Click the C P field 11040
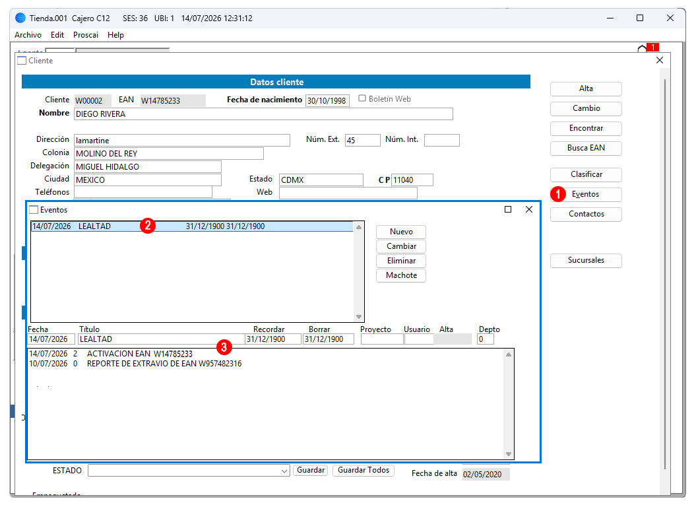Viewport: 696px width, 505px height. point(412,180)
